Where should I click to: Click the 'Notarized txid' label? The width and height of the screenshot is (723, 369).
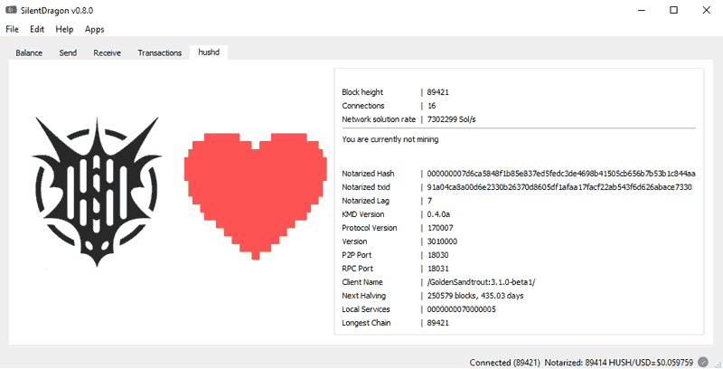pyautogui.click(x=366, y=187)
